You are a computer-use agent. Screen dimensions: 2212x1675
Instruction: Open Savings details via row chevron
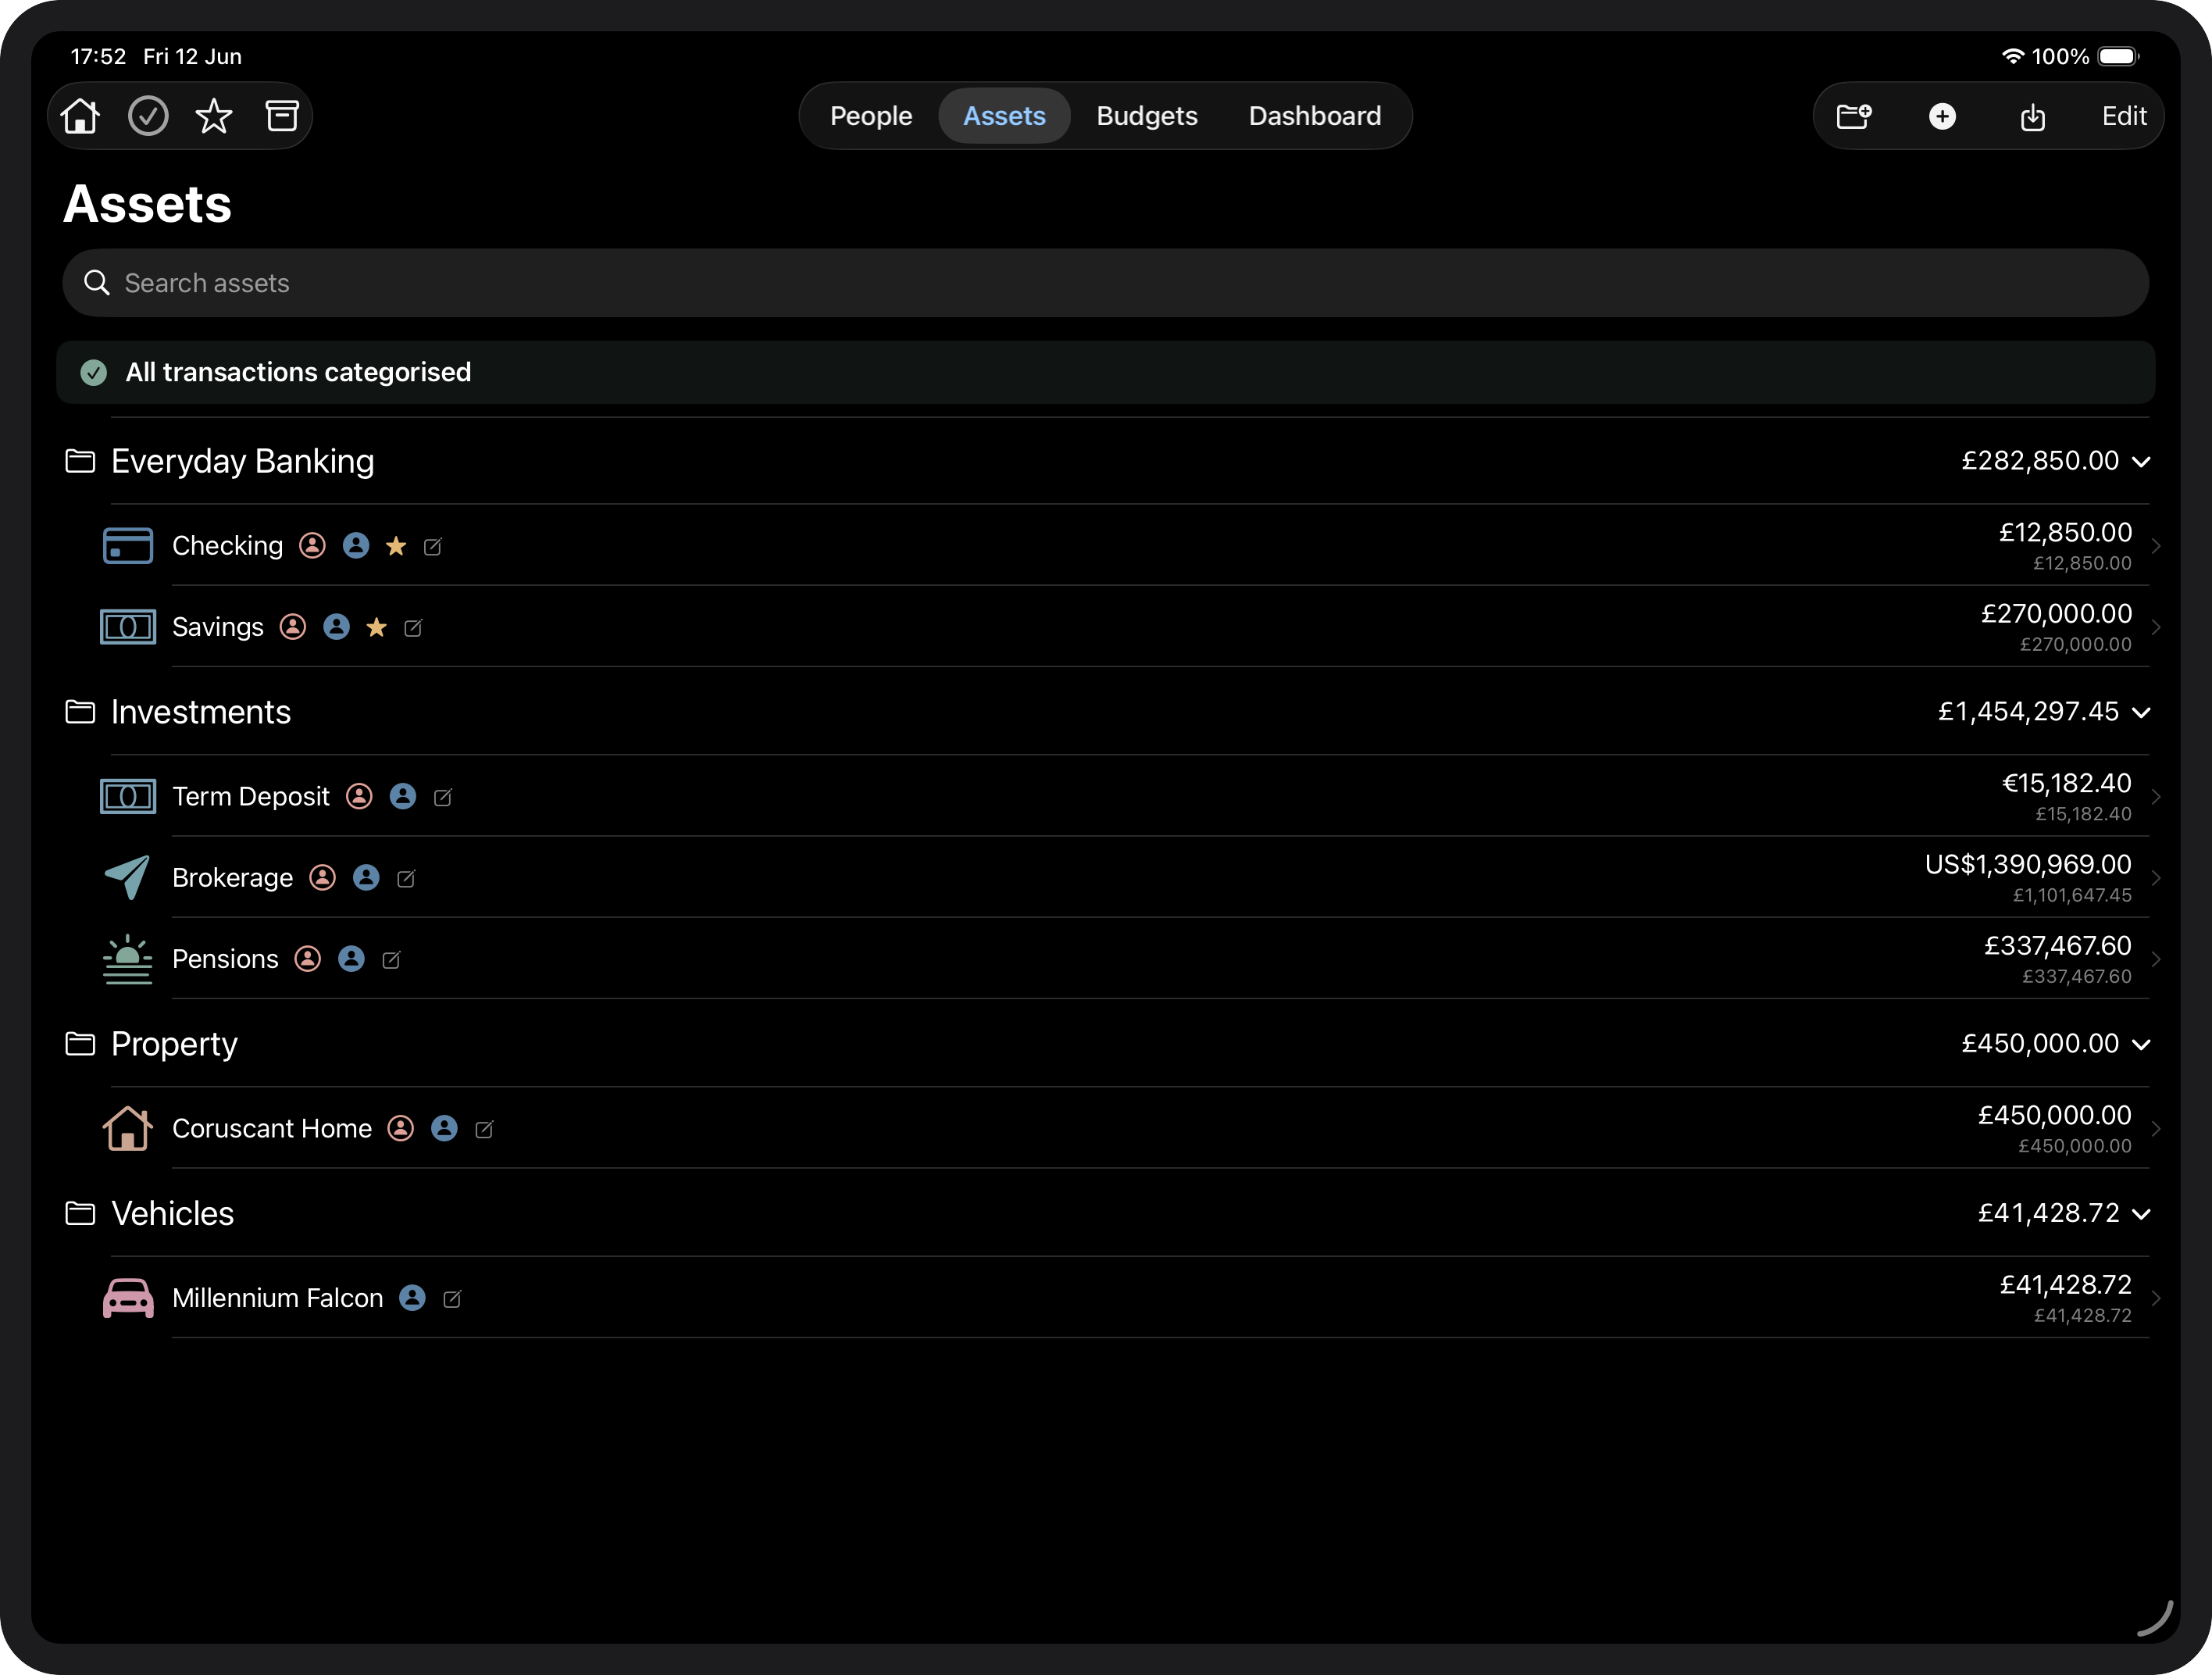2157,627
